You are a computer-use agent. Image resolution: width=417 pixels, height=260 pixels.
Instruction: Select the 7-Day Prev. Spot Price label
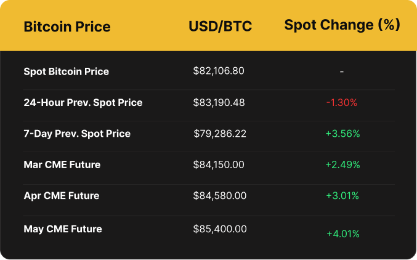pos(77,134)
